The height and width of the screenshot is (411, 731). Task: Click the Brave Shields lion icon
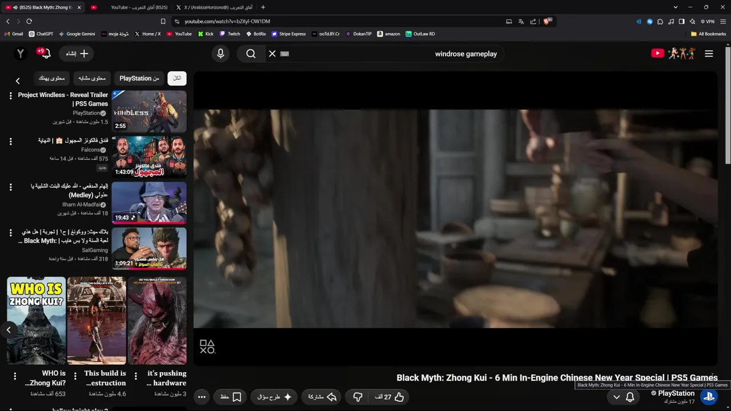coord(547,21)
